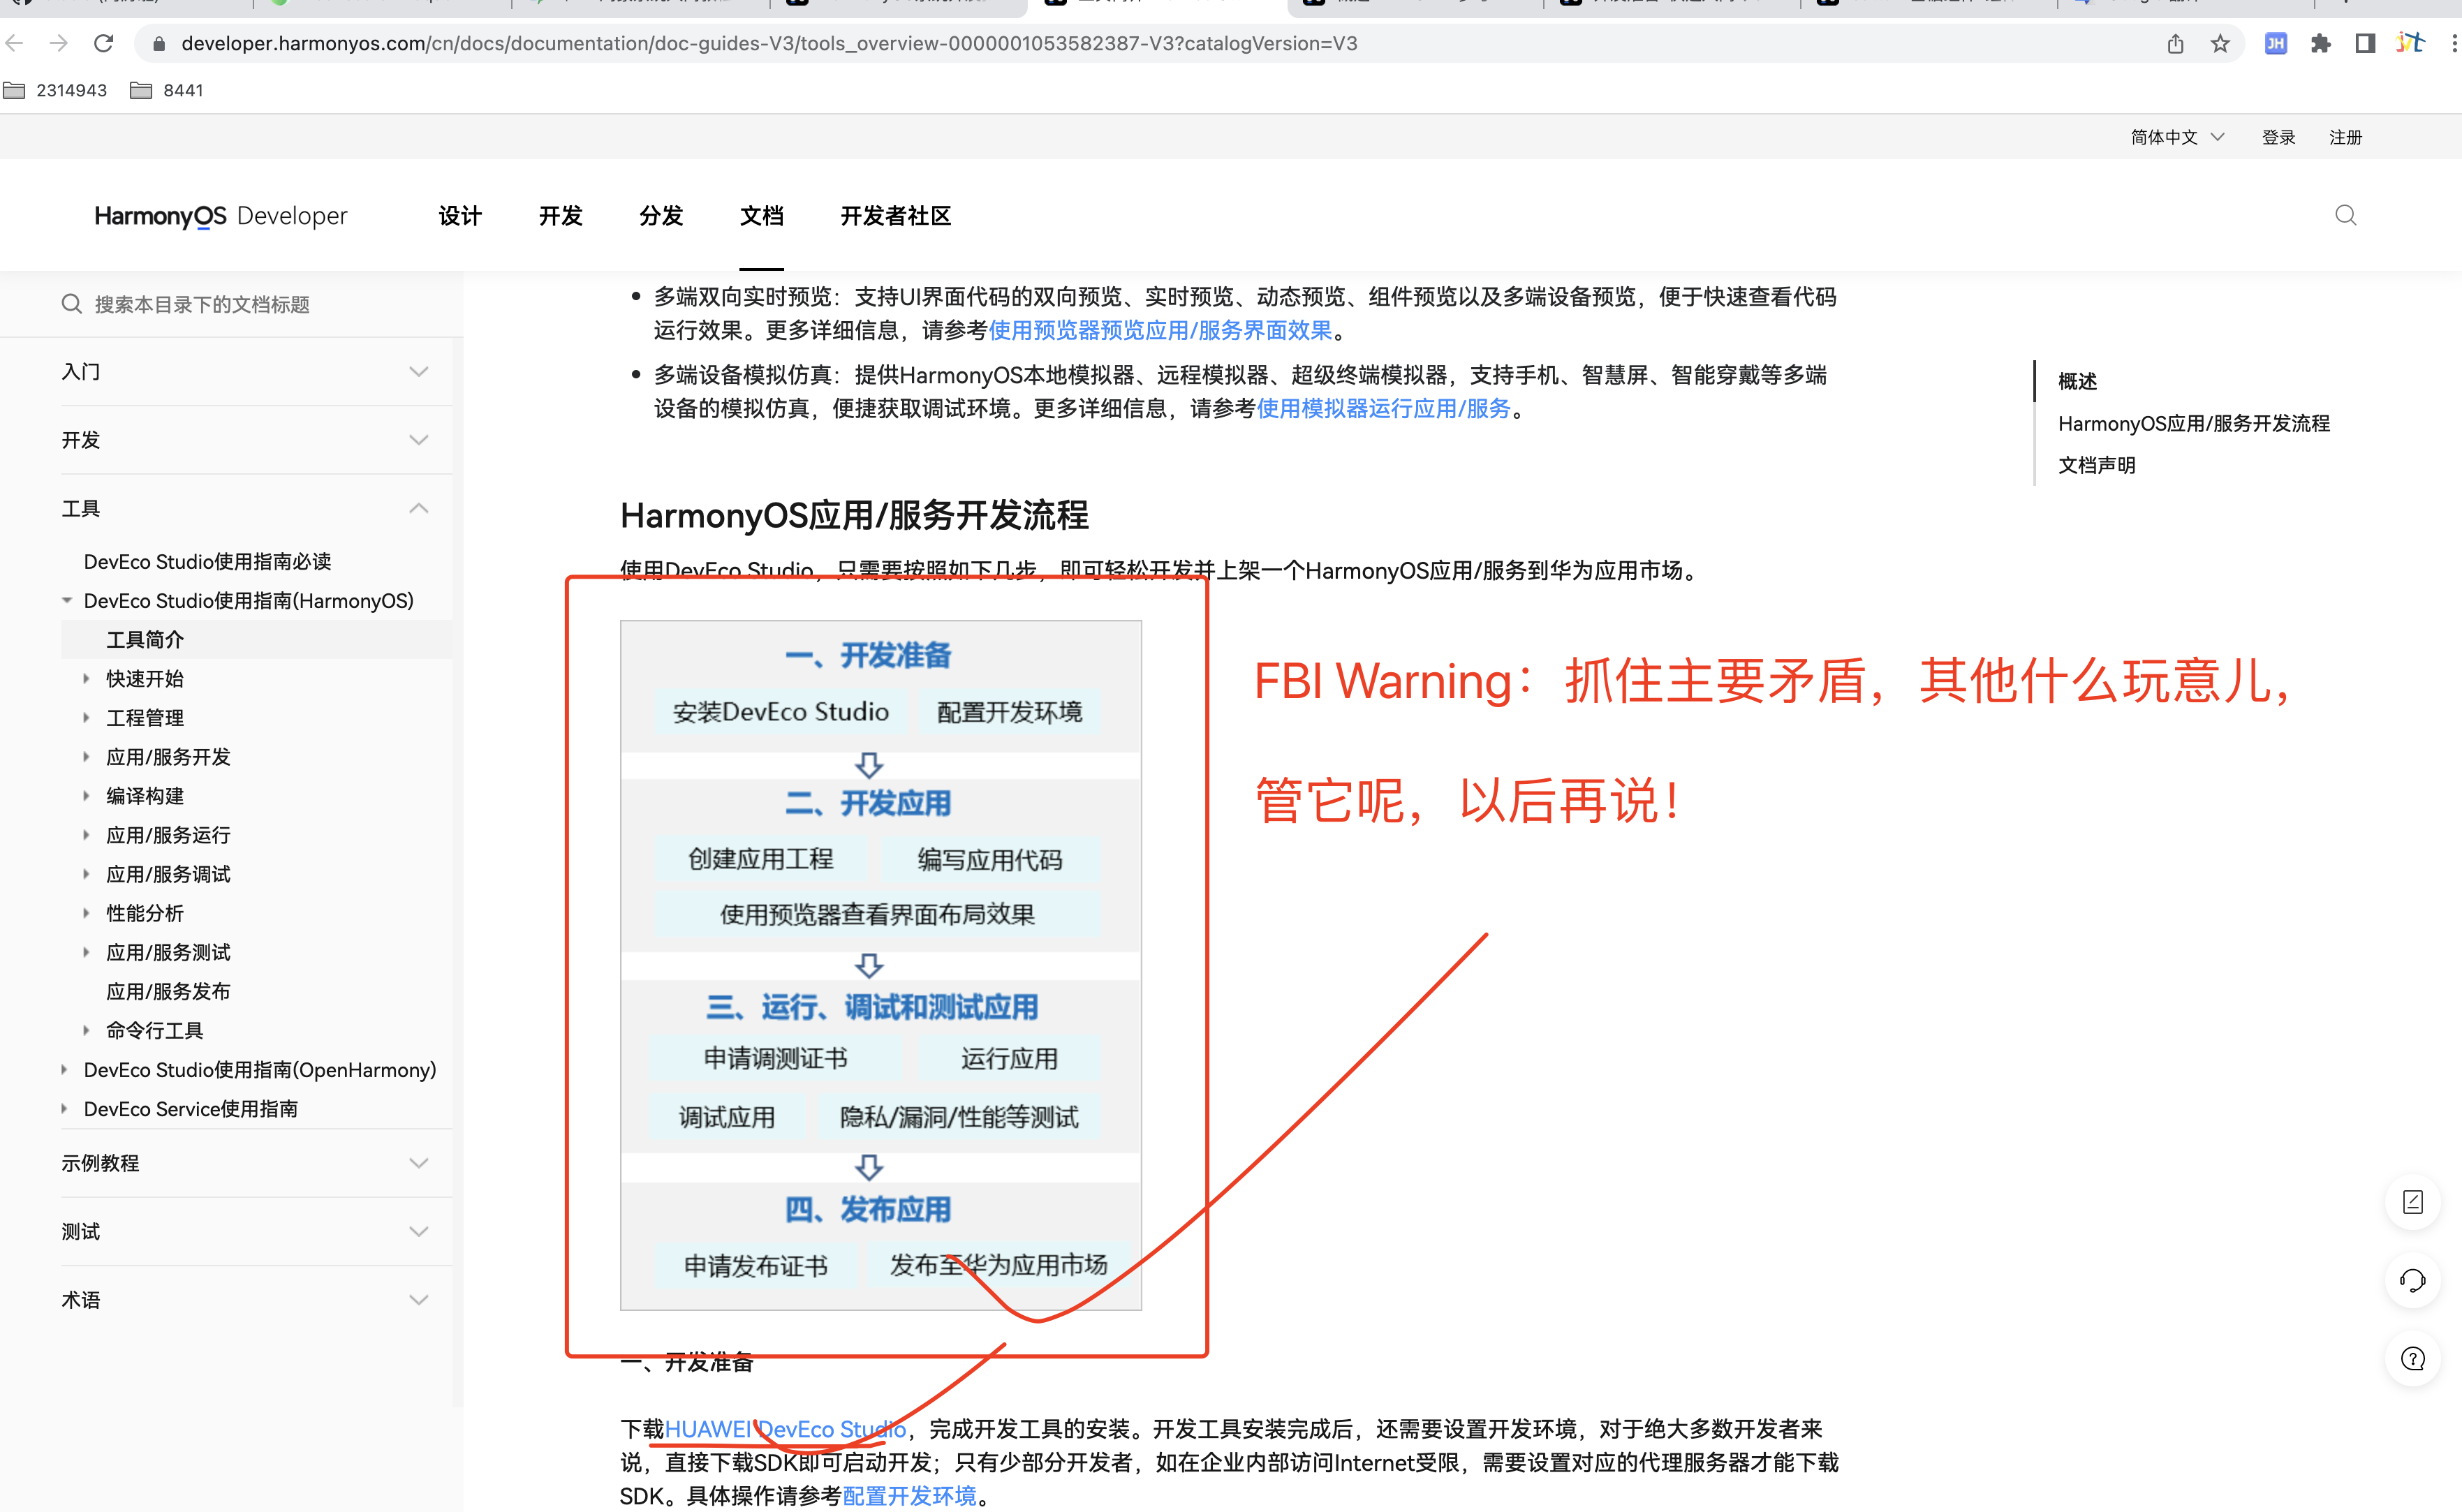
Task: Select 应用/服务调试 in the sidebar tree
Action: 168,873
